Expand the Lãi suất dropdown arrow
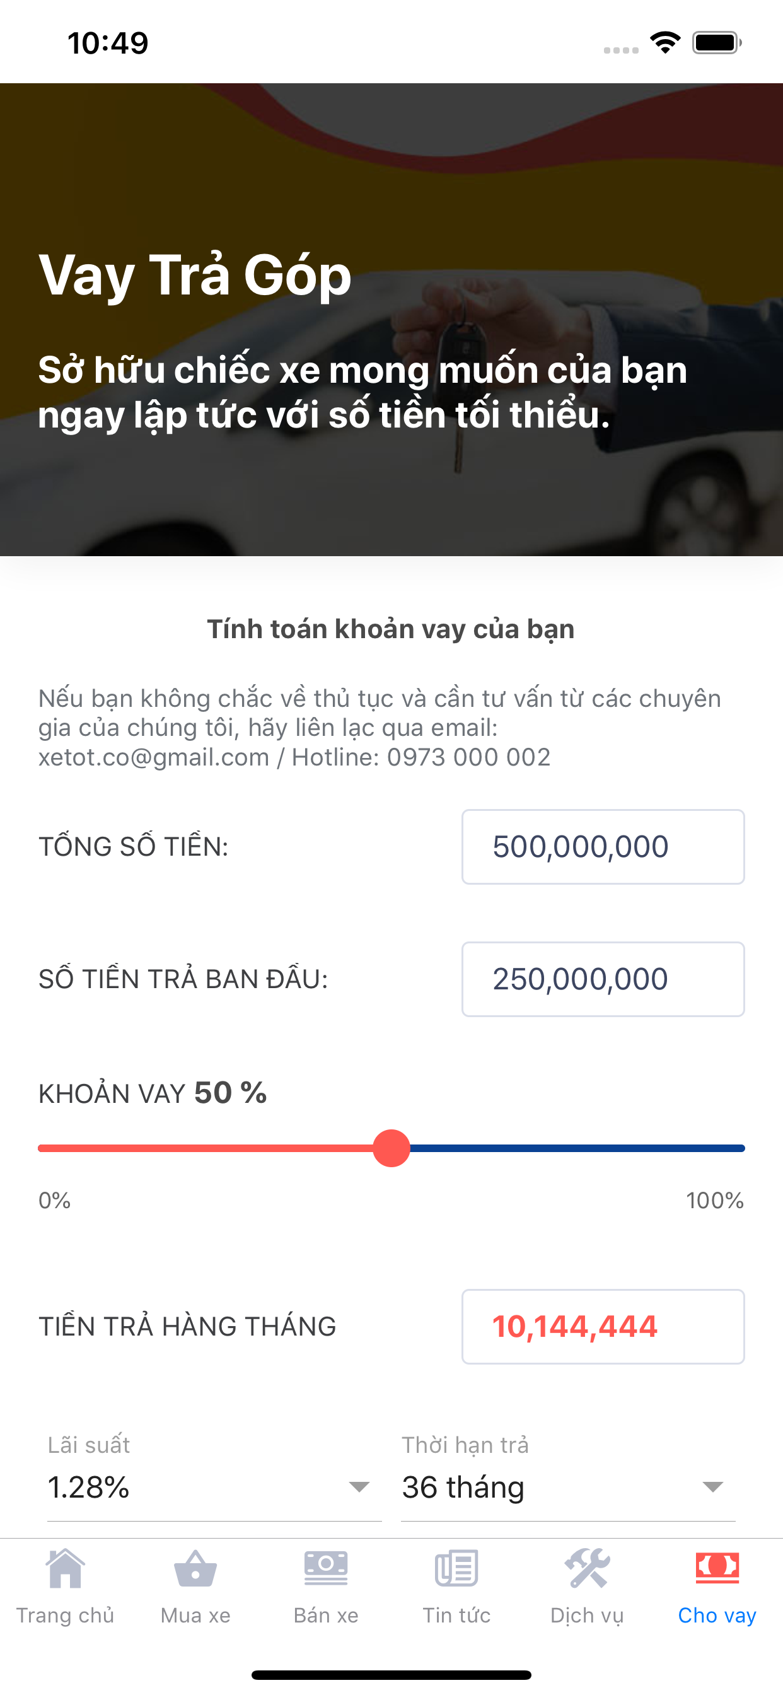The width and height of the screenshot is (783, 1695). [359, 1487]
